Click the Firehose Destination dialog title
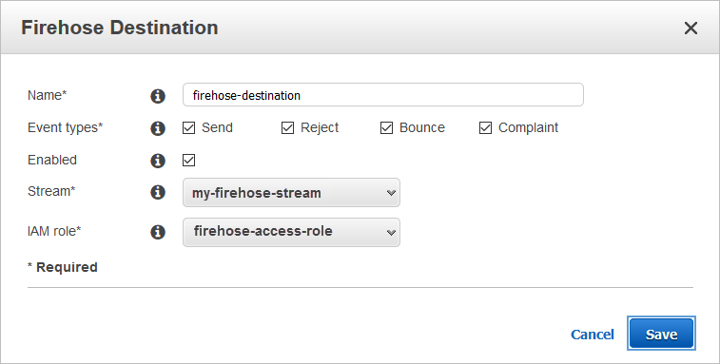 point(120,28)
